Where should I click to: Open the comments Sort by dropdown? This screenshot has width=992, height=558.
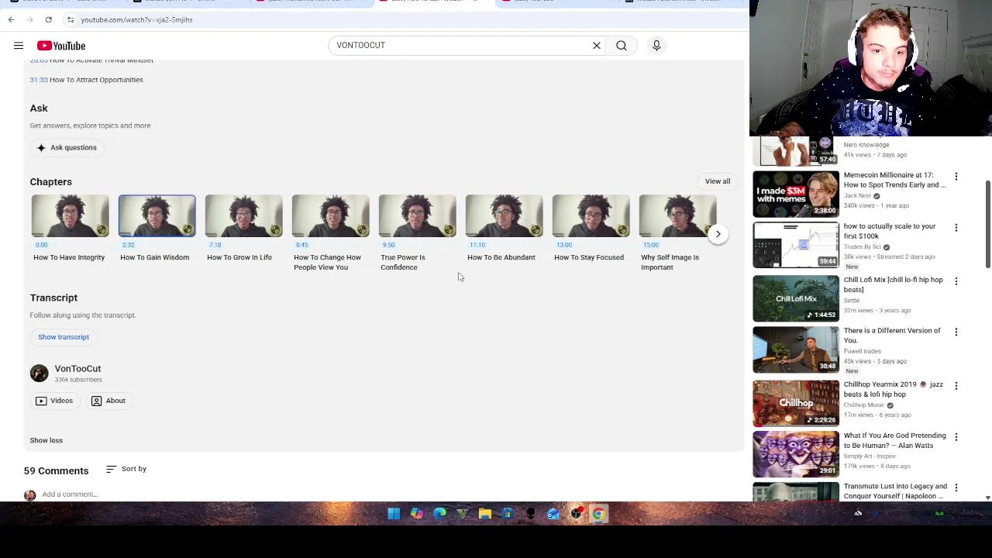(126, 469)
